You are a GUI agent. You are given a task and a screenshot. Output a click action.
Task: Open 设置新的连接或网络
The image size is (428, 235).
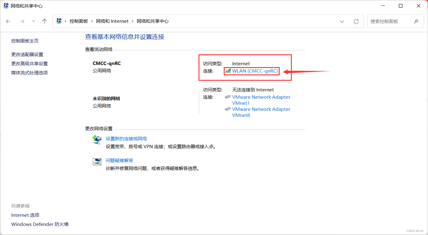pyautogui.click(x=126, y=139)
